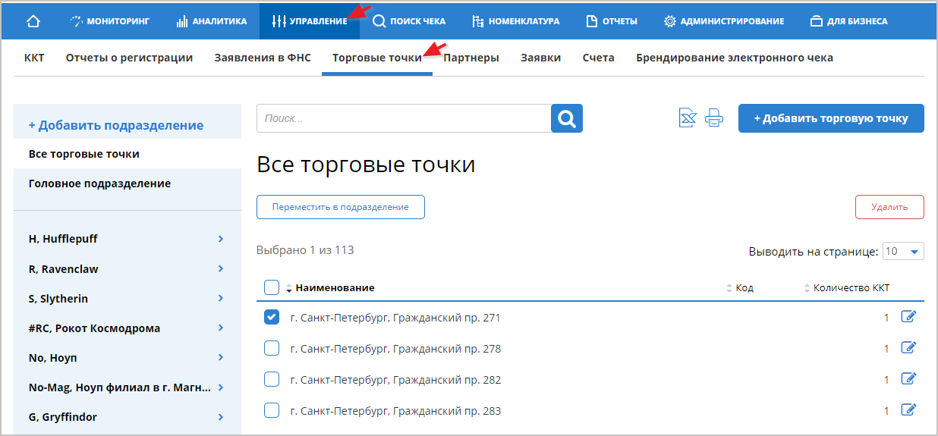Click the magnifier search button
This screenshot has height=436, width=938.
point(566,118)
